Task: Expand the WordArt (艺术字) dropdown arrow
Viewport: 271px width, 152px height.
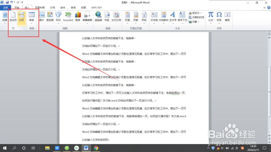Action: coord(173,24)
